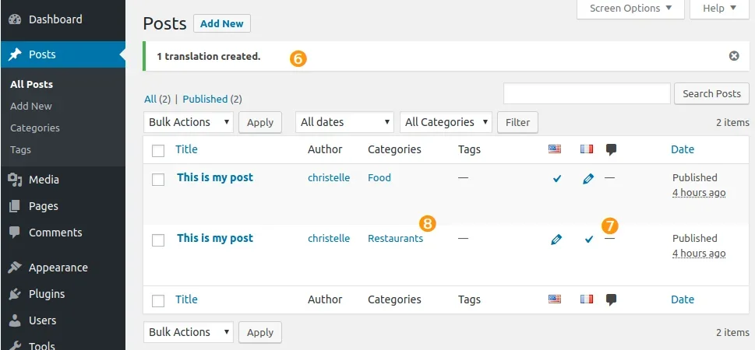Screen dimensions: 755x350
Task: Click the French flag icon in table header
Action: pos(587,149)
